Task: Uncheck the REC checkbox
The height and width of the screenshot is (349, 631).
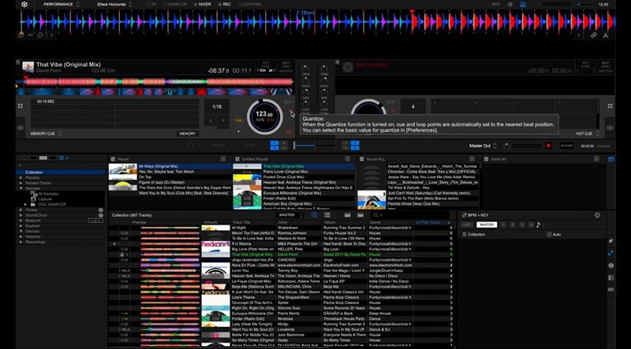Action: (x=219, y=5)
